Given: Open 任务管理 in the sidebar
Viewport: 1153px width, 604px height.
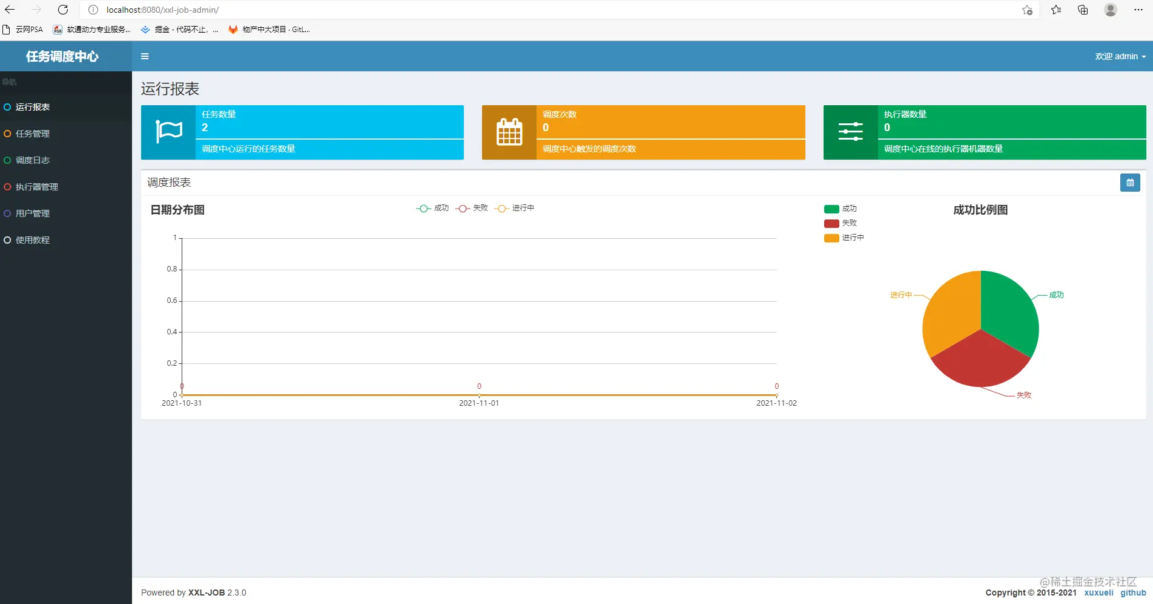Looking at the screenshot, I should point(33,134).
